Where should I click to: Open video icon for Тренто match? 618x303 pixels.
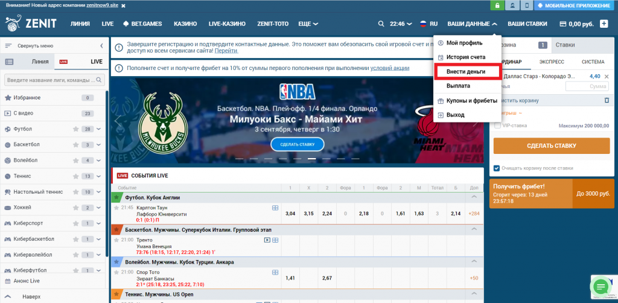click(x=267, y=240)
